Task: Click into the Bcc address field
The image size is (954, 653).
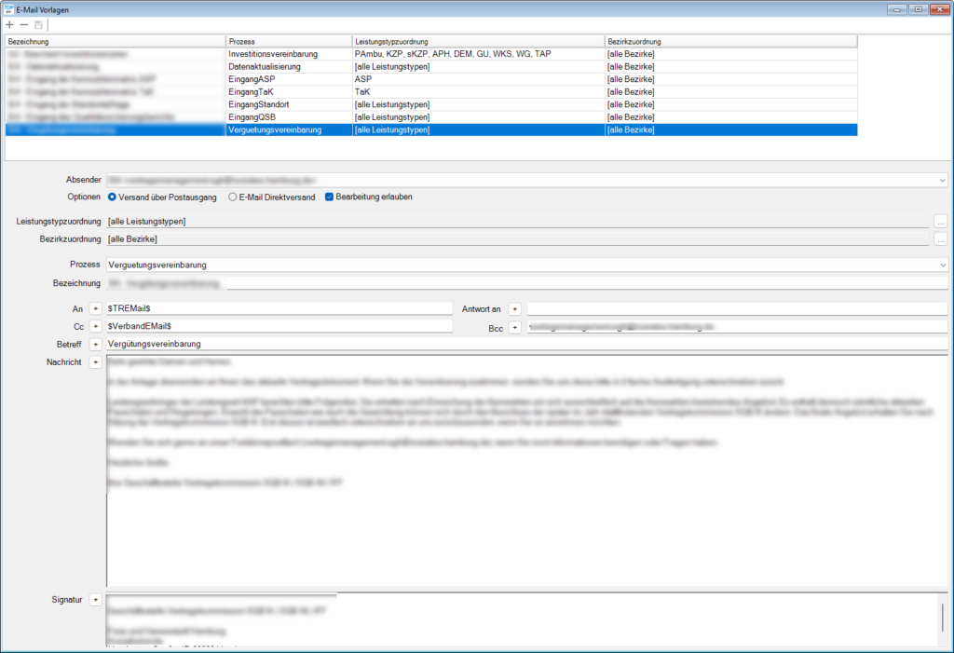Action: (738, 327)
